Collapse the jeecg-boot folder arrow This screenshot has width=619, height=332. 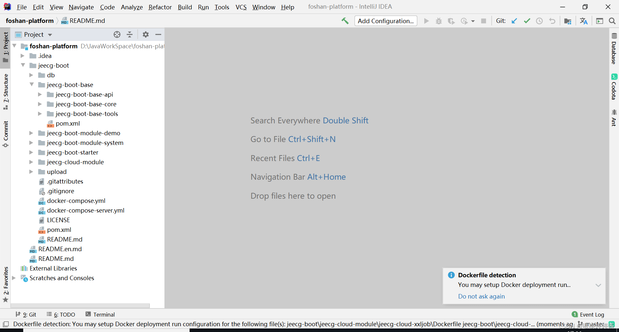pyautogui.click(x=23, y=65)
